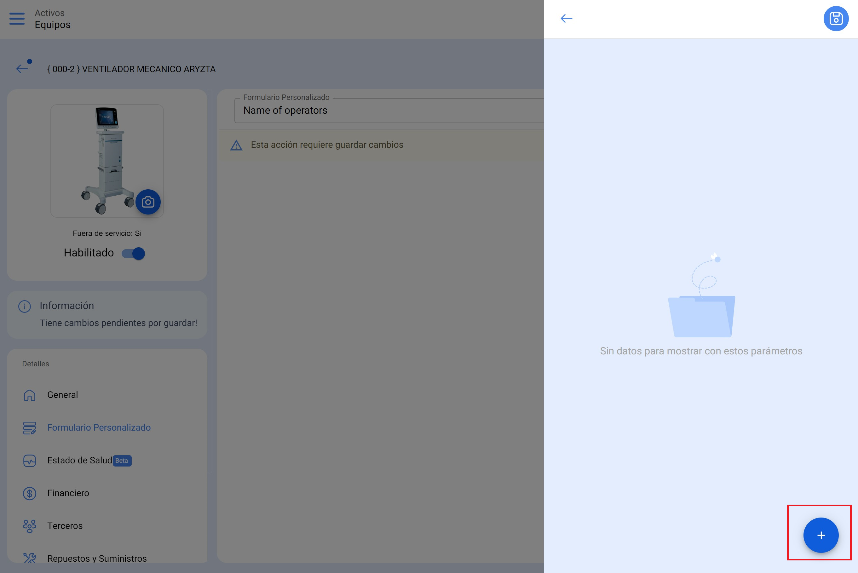Save using the floppy disk button
Screen dimensions: 858x573
[836, 19]
